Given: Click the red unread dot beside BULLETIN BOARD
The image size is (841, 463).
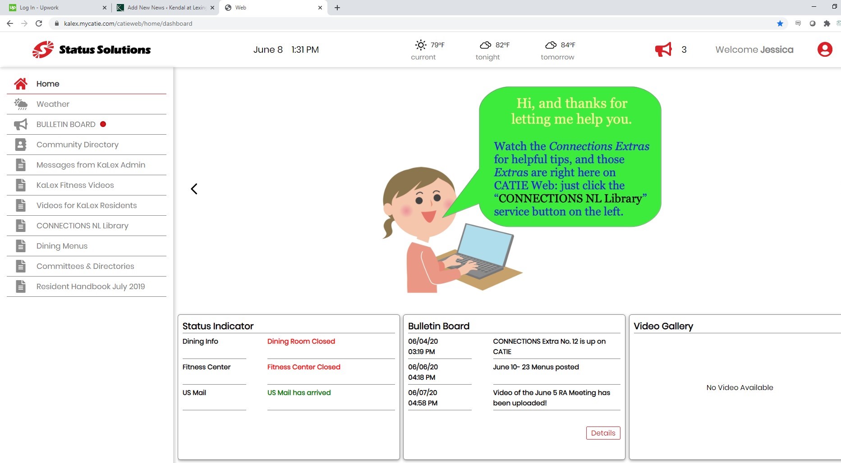Looking at the screenshot, I should (x=103, y=124).
